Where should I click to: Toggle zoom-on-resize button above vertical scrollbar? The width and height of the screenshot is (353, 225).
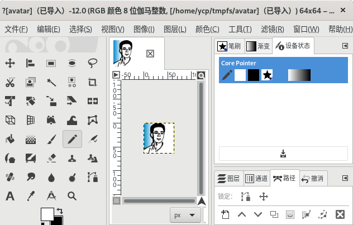[201, 75]
